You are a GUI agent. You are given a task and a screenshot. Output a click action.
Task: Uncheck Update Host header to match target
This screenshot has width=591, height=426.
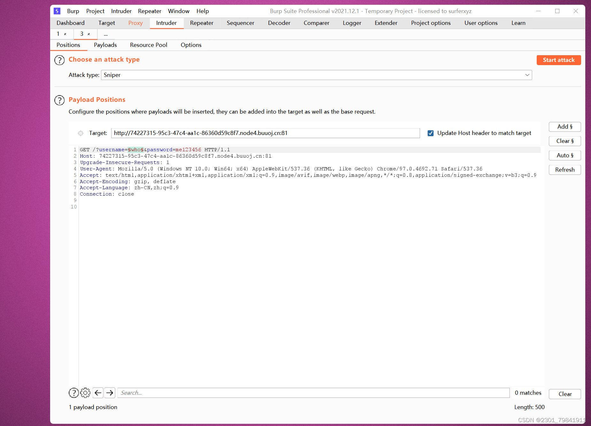431,133
